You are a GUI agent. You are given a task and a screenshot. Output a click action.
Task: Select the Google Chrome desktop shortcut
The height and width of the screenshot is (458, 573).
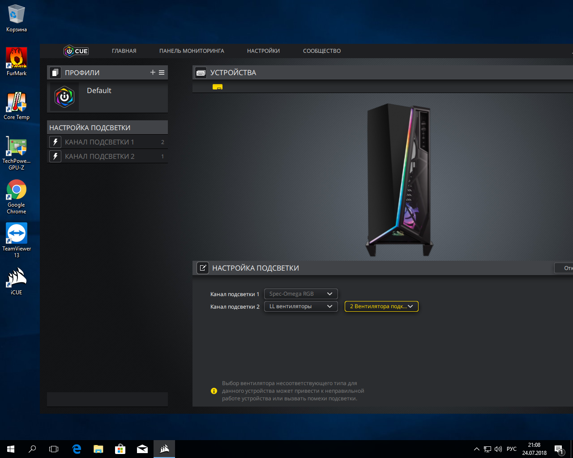pos(17,197)
